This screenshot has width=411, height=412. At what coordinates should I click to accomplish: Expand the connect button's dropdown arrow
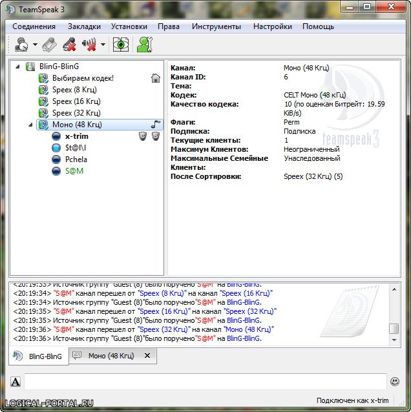point(35,45)
